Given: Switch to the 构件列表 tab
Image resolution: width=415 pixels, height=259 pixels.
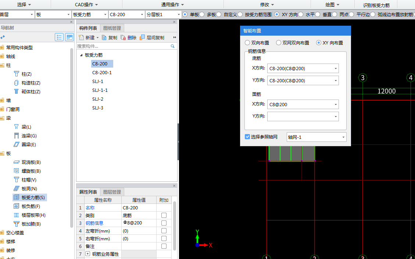Looking at the screenshot, I should click(x=88, y=28).
